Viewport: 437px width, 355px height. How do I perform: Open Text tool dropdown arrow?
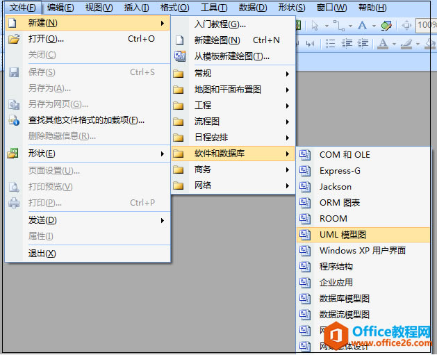374,26
